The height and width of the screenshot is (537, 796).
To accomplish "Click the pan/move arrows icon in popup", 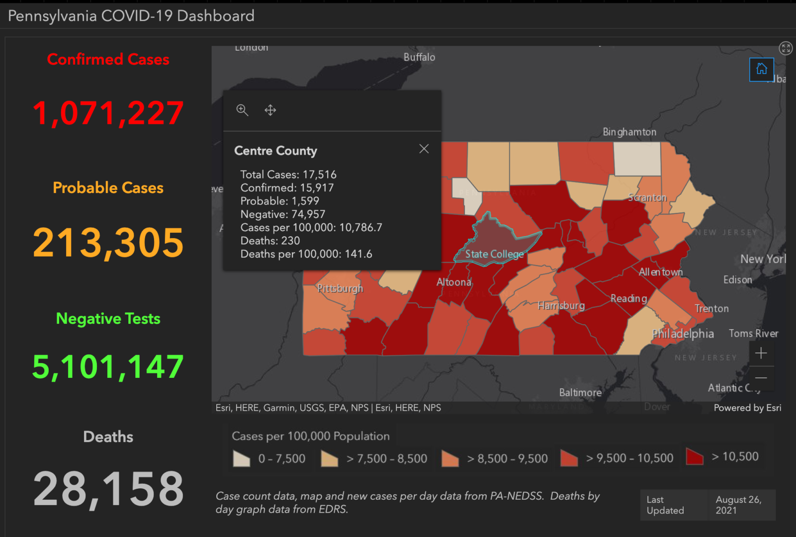I will tap(270, 110).
